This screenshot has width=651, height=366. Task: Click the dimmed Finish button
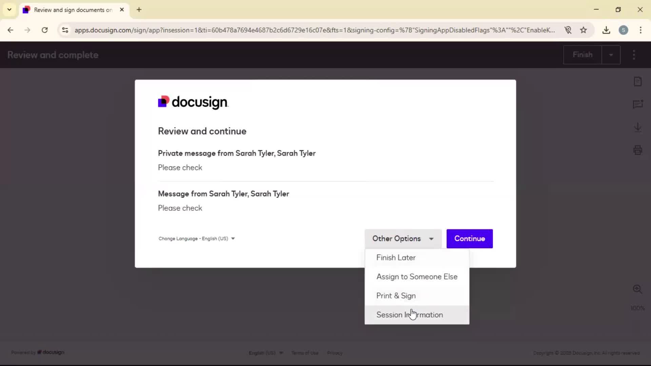pos(583,55)
